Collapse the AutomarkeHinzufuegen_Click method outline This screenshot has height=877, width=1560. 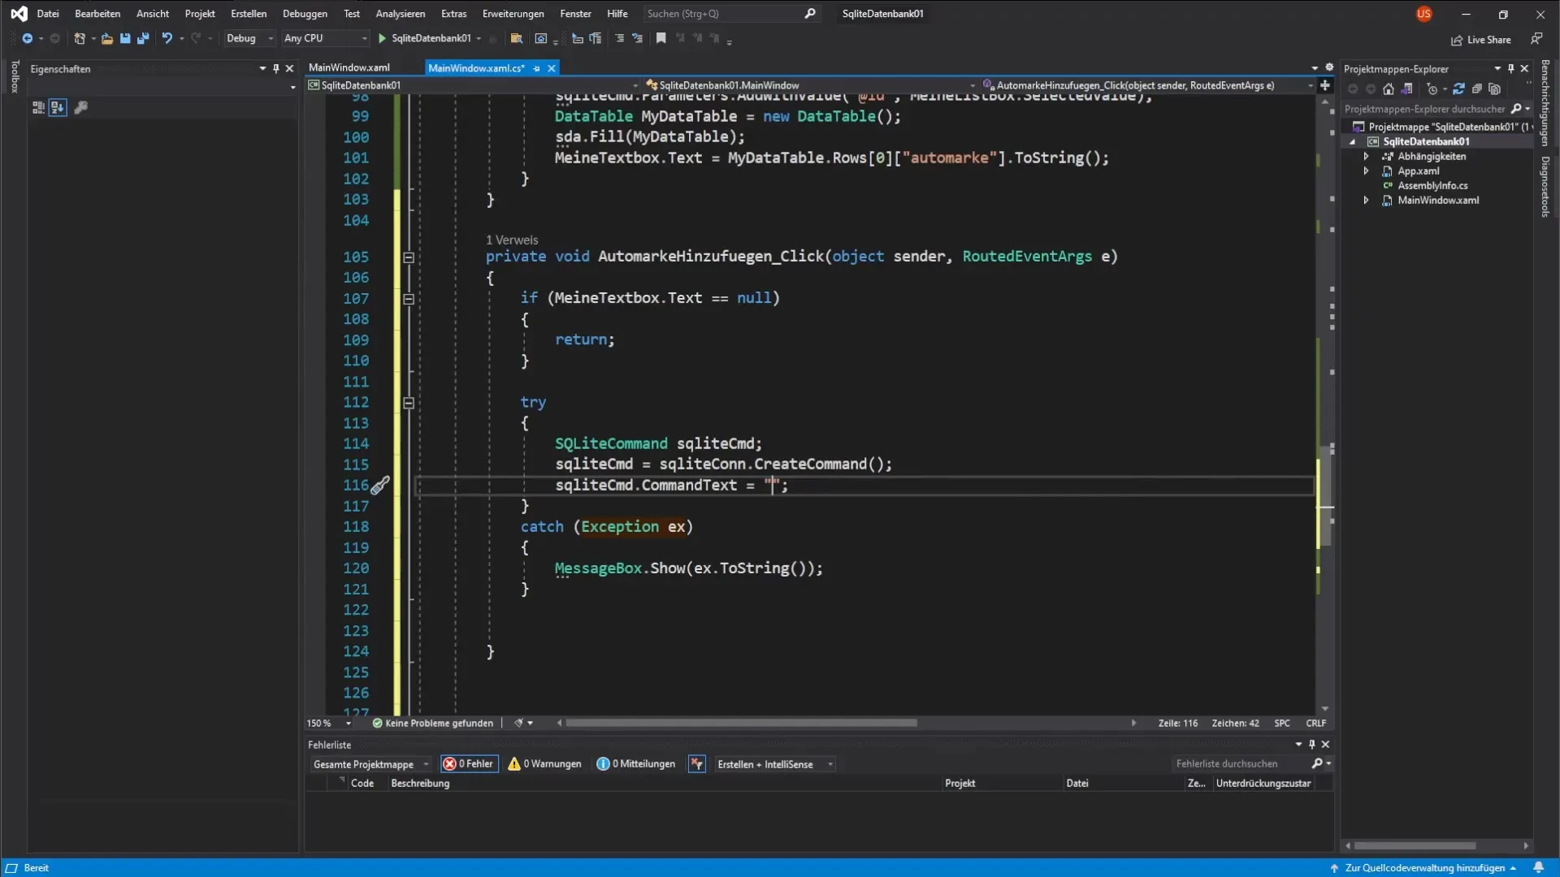pos(409,257)
